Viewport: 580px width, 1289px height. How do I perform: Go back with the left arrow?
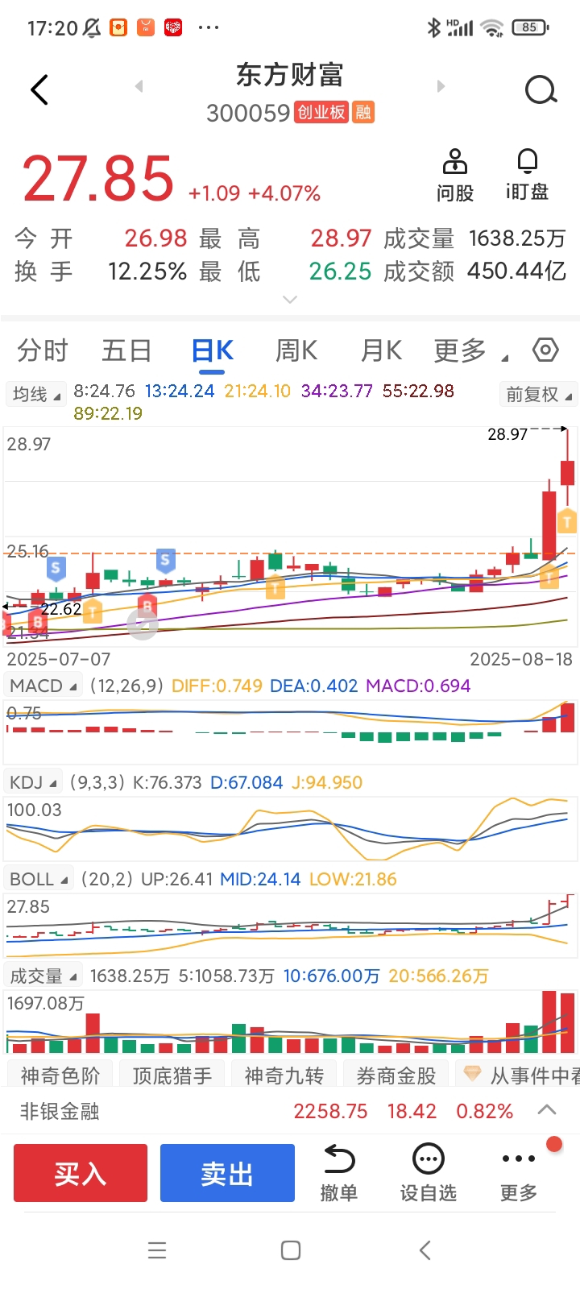click(39, 89)
